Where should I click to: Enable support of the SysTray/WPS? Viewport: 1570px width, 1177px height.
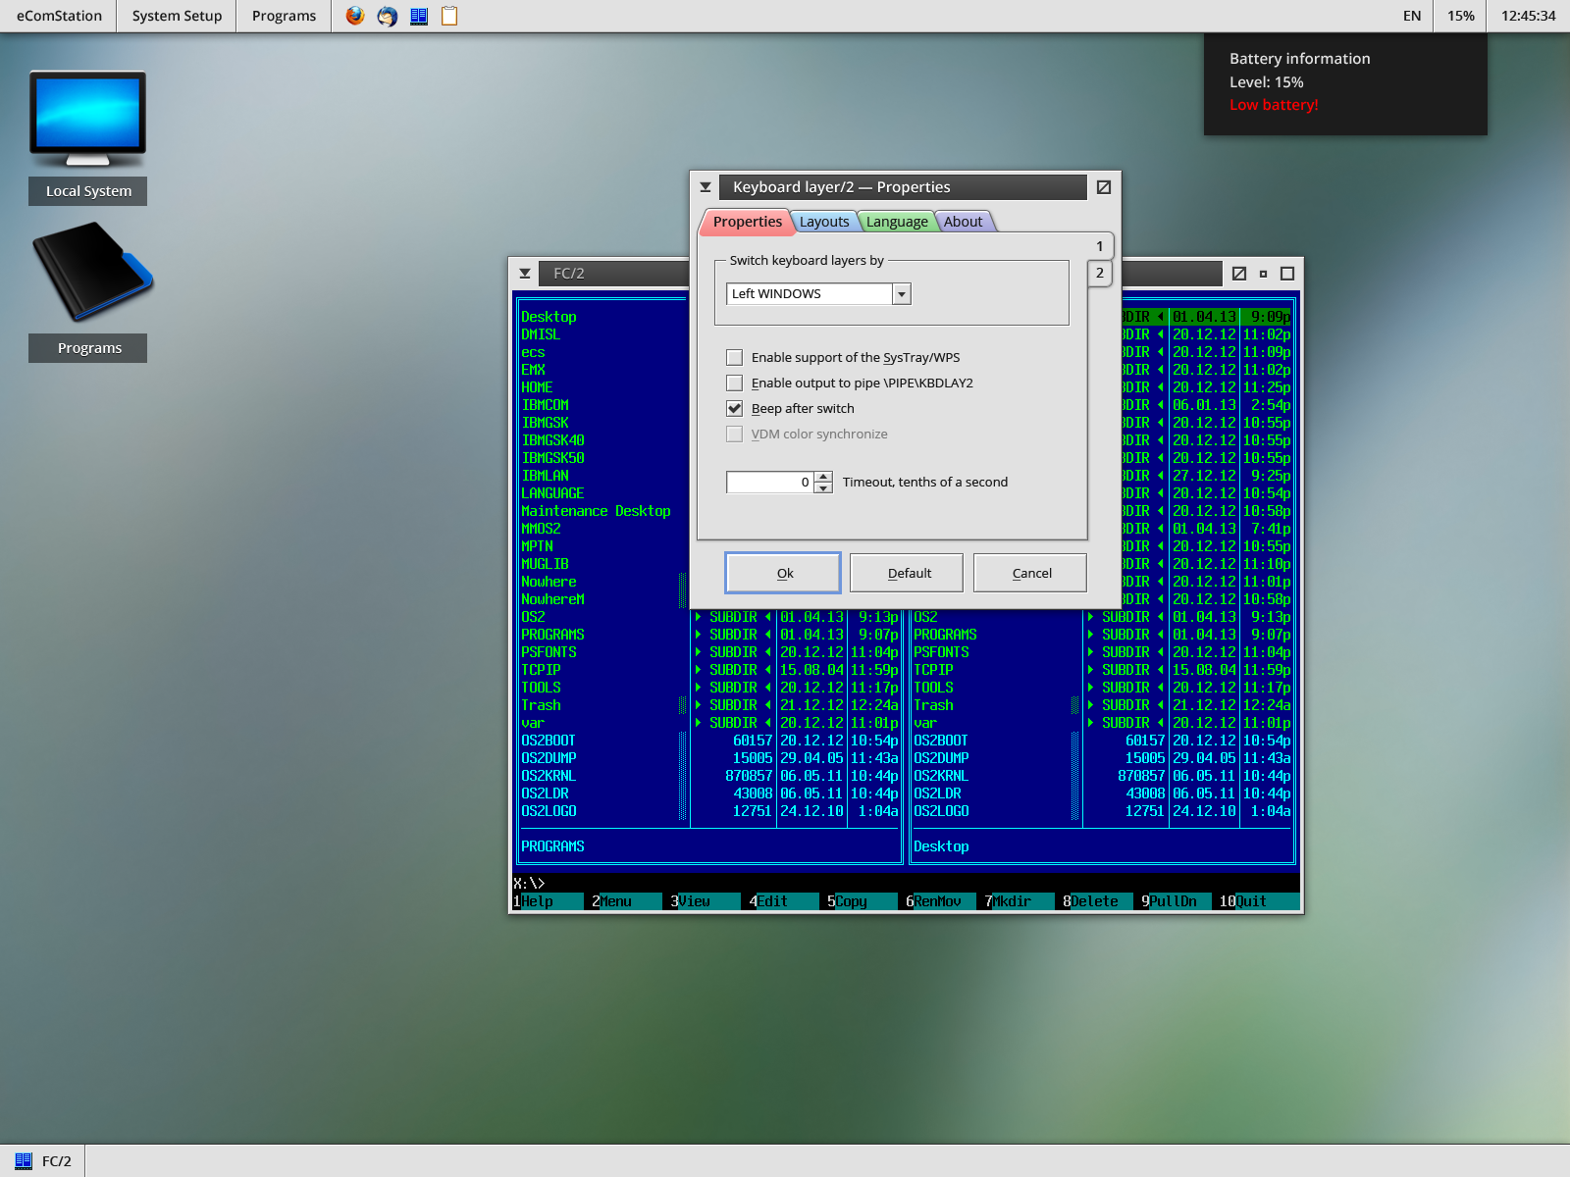pos(735,357)
